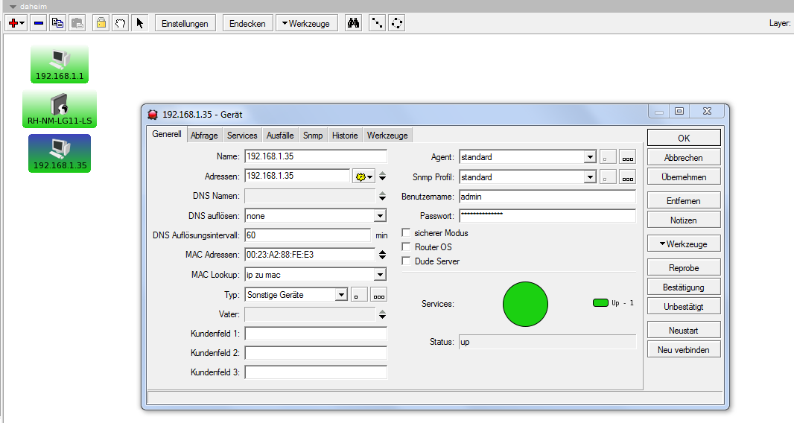Image resolution: width=794 pixels, height=423 pixels.
Task: Click the green Services status circle
Action: [525, 304]
